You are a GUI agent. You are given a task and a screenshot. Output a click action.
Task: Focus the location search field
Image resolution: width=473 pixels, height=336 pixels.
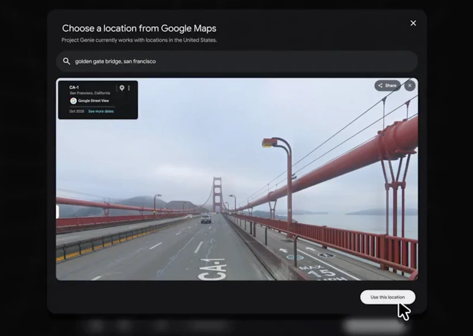237,62
